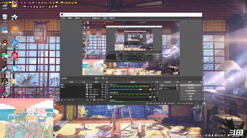Image resolution: width=247 pixels, height=138 pixels.
Task: Move the selected scene up
Action: click(x=69, y=100)
